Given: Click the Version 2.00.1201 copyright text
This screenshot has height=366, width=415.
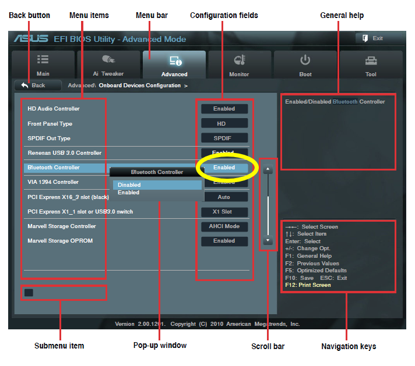Looking at the screenshot, I should 207,324.
